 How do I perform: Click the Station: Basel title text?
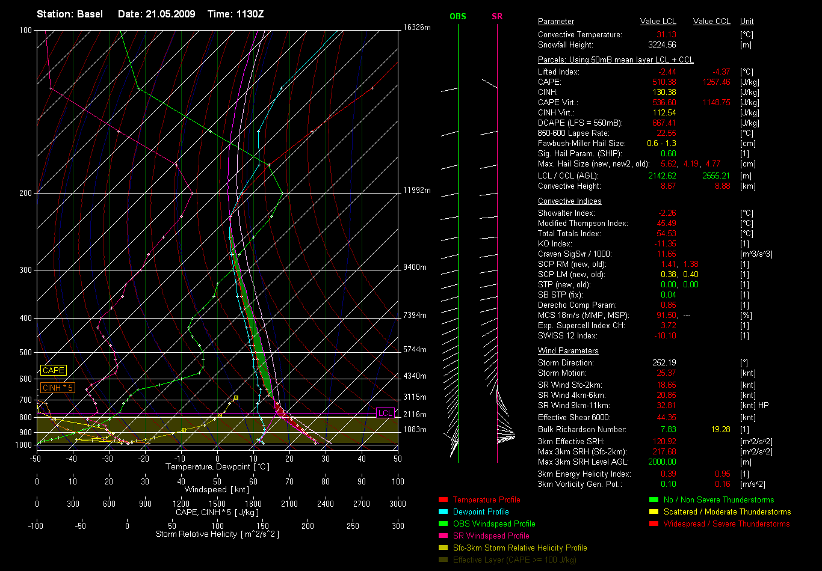pos(70,14)
